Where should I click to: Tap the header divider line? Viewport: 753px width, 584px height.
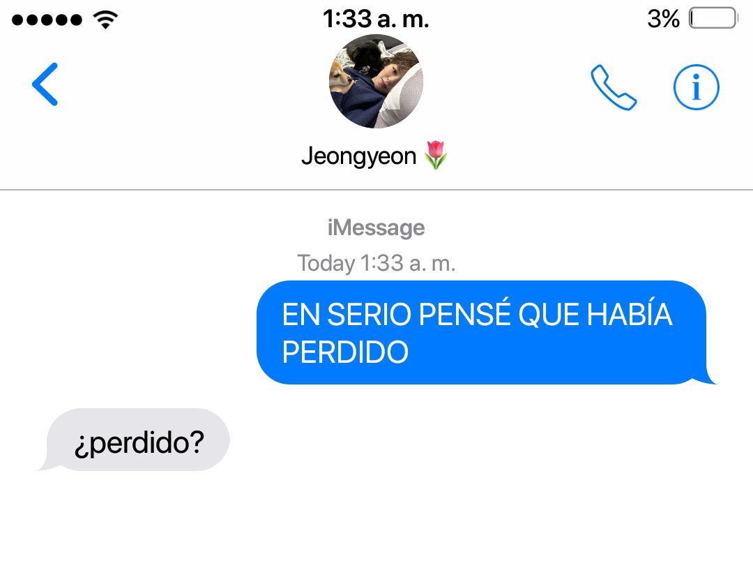pos(376,190)
